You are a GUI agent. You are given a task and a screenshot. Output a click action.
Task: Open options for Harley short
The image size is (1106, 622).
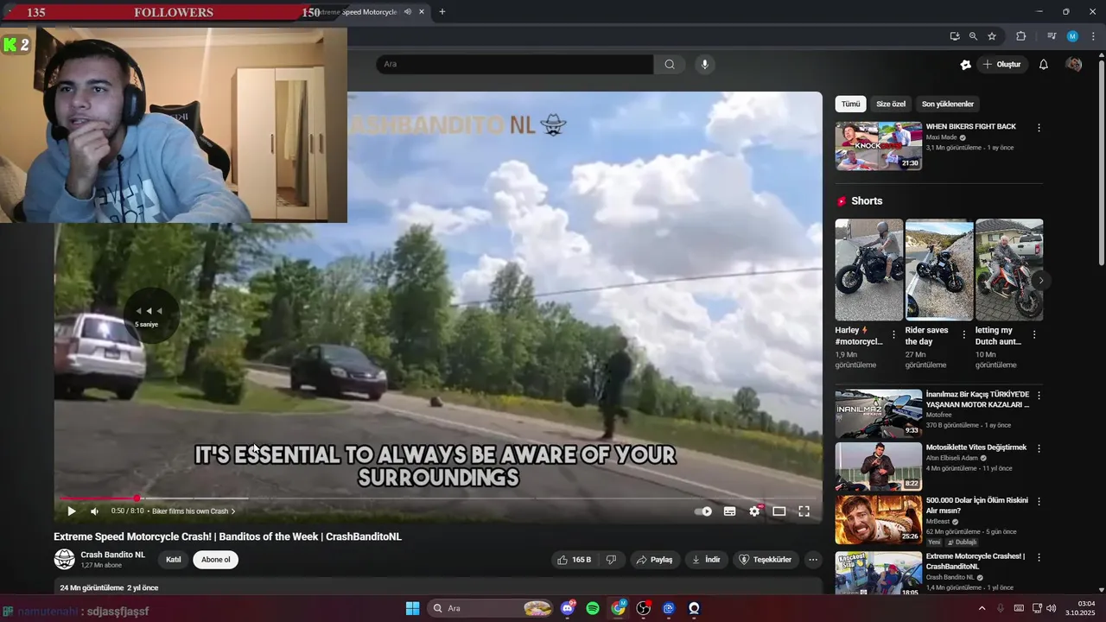click(893, 334)
